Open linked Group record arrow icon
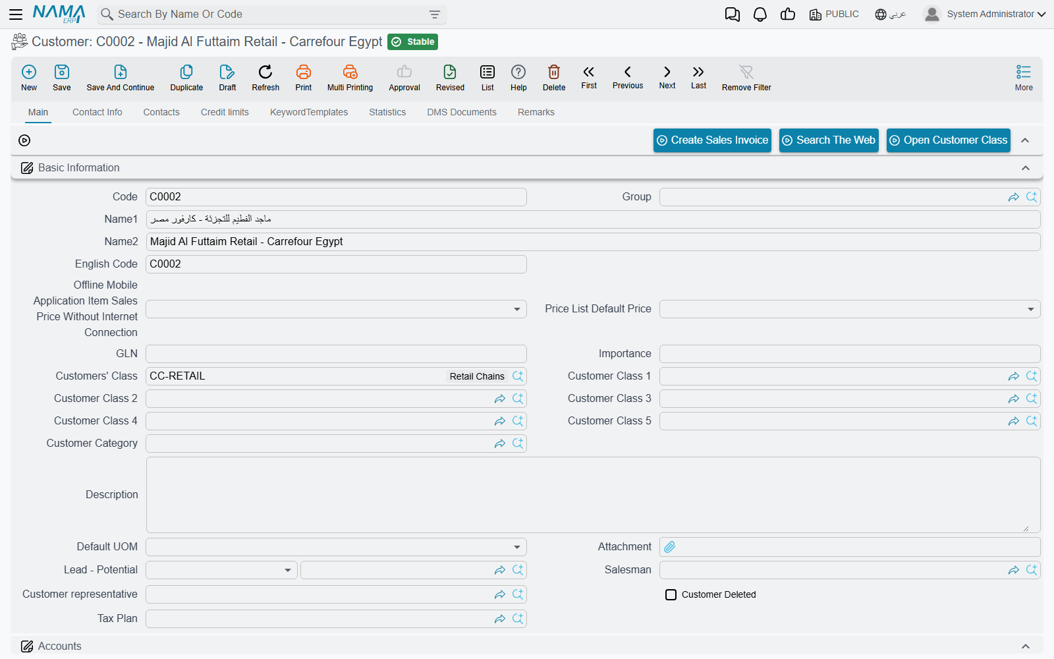This screenshot has height=659, width=1054. coord(1014,197)
